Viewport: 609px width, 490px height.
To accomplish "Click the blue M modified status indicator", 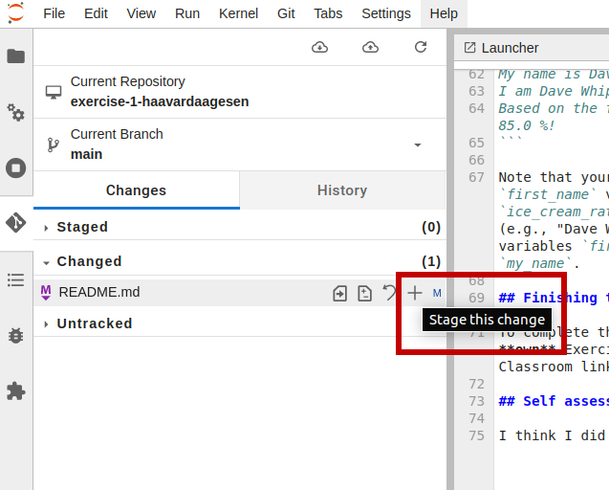I will point(437,293).
